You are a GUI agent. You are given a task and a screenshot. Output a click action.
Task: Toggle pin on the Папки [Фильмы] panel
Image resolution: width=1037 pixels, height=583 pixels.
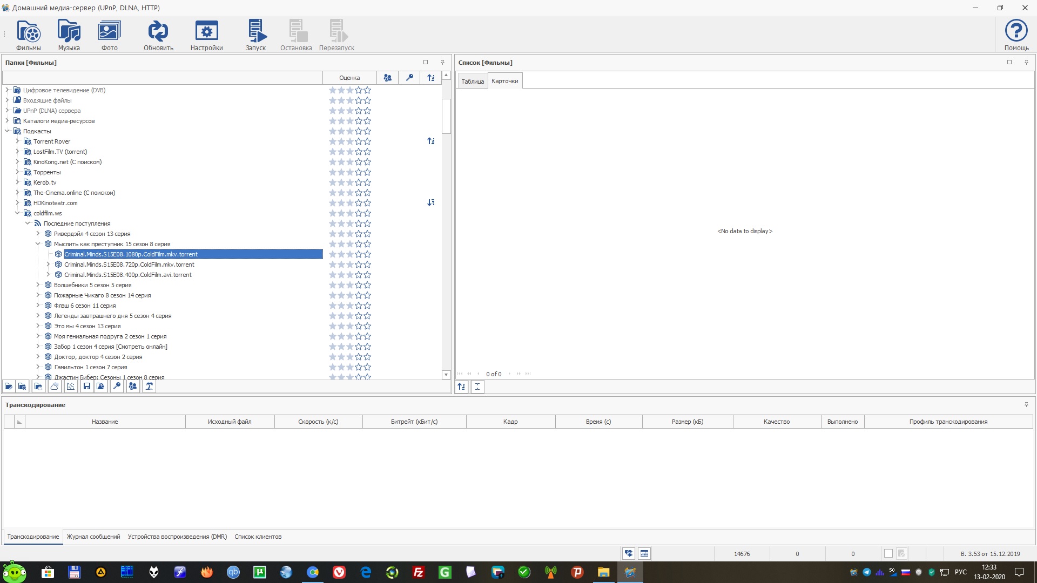[x=442, y=63]
